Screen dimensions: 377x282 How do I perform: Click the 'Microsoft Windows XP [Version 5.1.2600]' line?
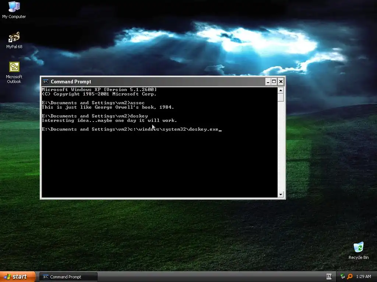tap(99, 90)
